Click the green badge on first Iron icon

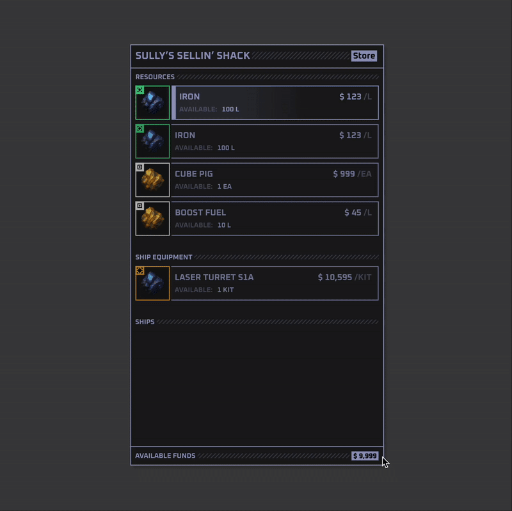tap(140, 90)
